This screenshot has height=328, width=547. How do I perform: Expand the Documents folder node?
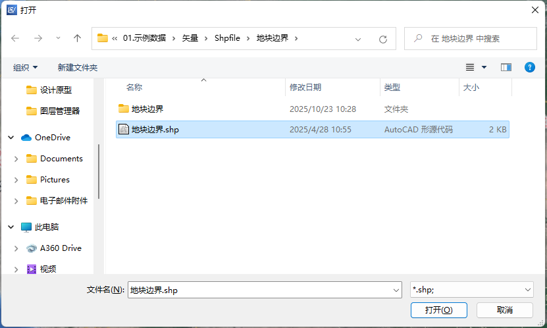(16, 159)
